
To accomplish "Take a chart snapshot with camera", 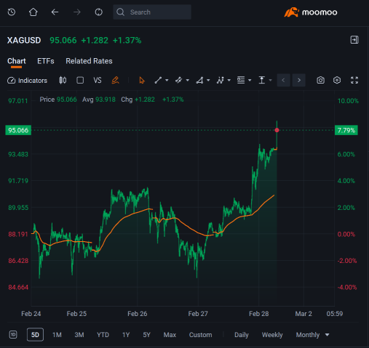I will tap(320, 80).
